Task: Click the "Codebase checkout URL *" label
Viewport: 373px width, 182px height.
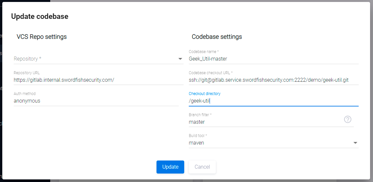Action: (211, 73)
